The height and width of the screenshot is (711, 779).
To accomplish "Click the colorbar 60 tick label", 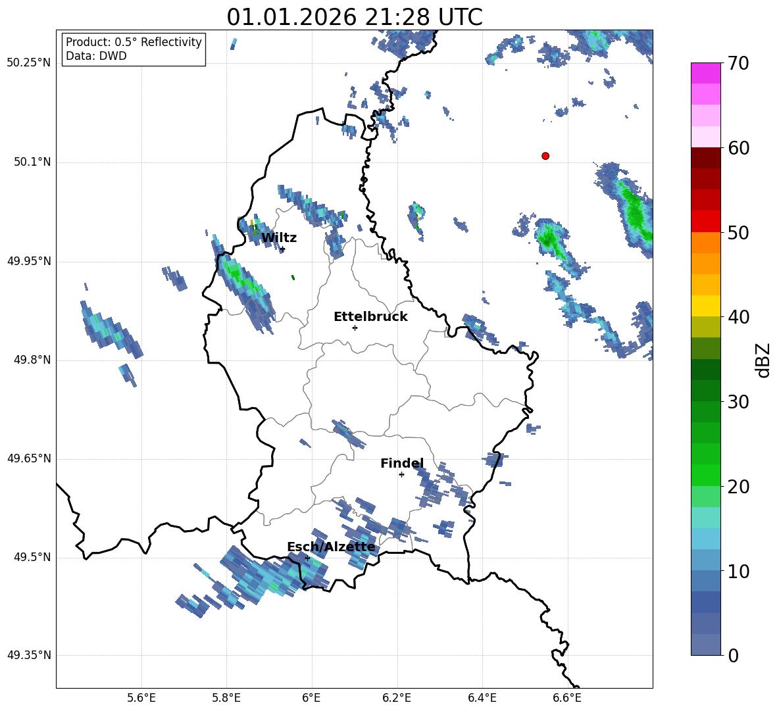I will point(738,148).
